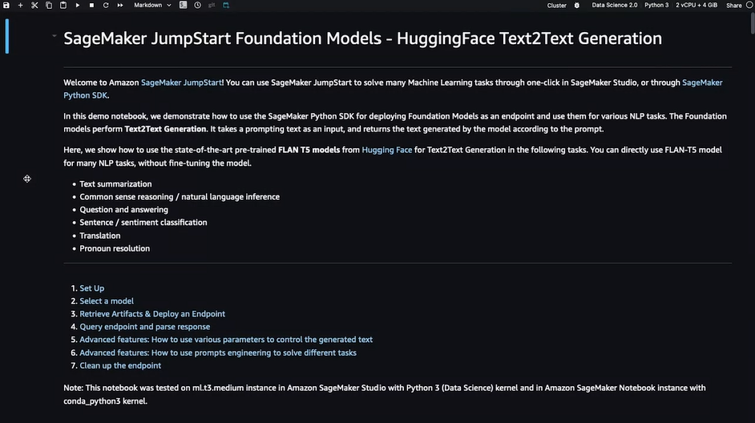The image size is (755, 423).
Task: Change the 2 vCPU + 4 GiB instance
Action: click(x=697, y=5)
